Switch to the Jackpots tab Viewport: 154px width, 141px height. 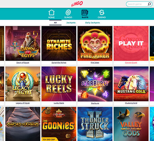pos(71,22)
